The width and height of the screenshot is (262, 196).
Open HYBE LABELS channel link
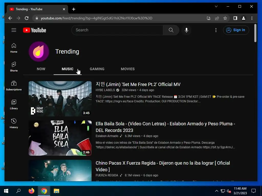105,90
